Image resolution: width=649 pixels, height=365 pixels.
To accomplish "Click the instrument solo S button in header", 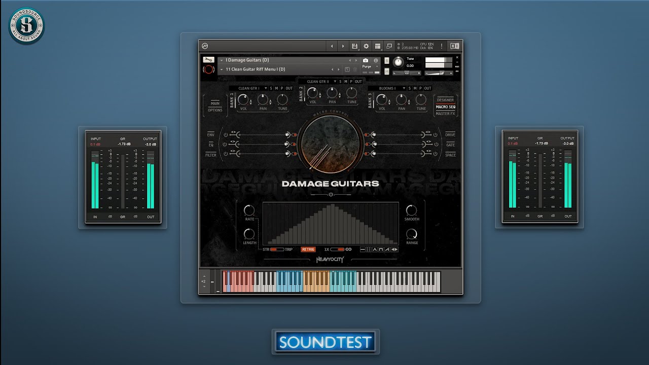I will (387, 60).
